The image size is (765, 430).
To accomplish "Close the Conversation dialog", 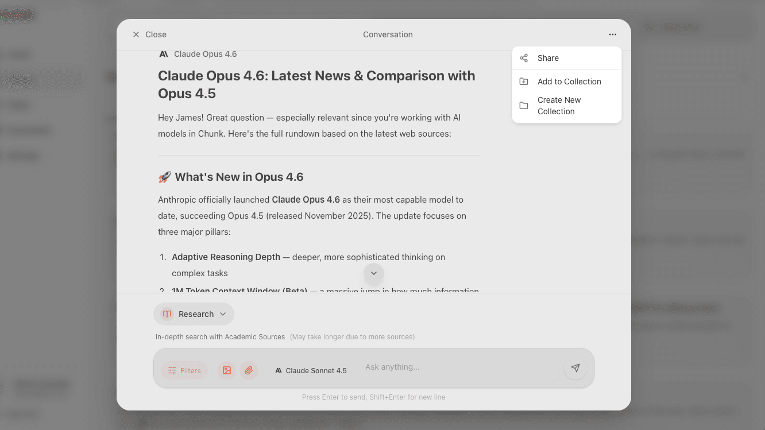I will (149, 34).
